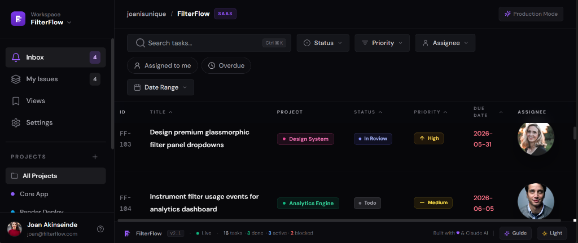
Task: Click the SAAS badge
Action: [225, 14]
